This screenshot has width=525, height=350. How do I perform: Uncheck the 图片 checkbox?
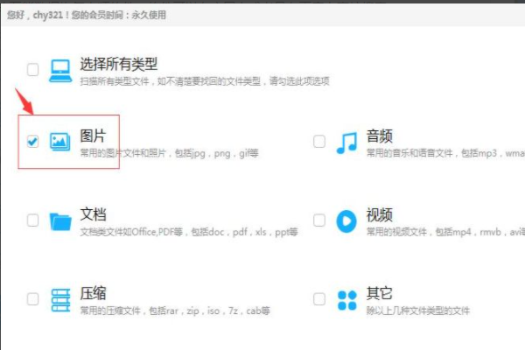pos(33,142)
